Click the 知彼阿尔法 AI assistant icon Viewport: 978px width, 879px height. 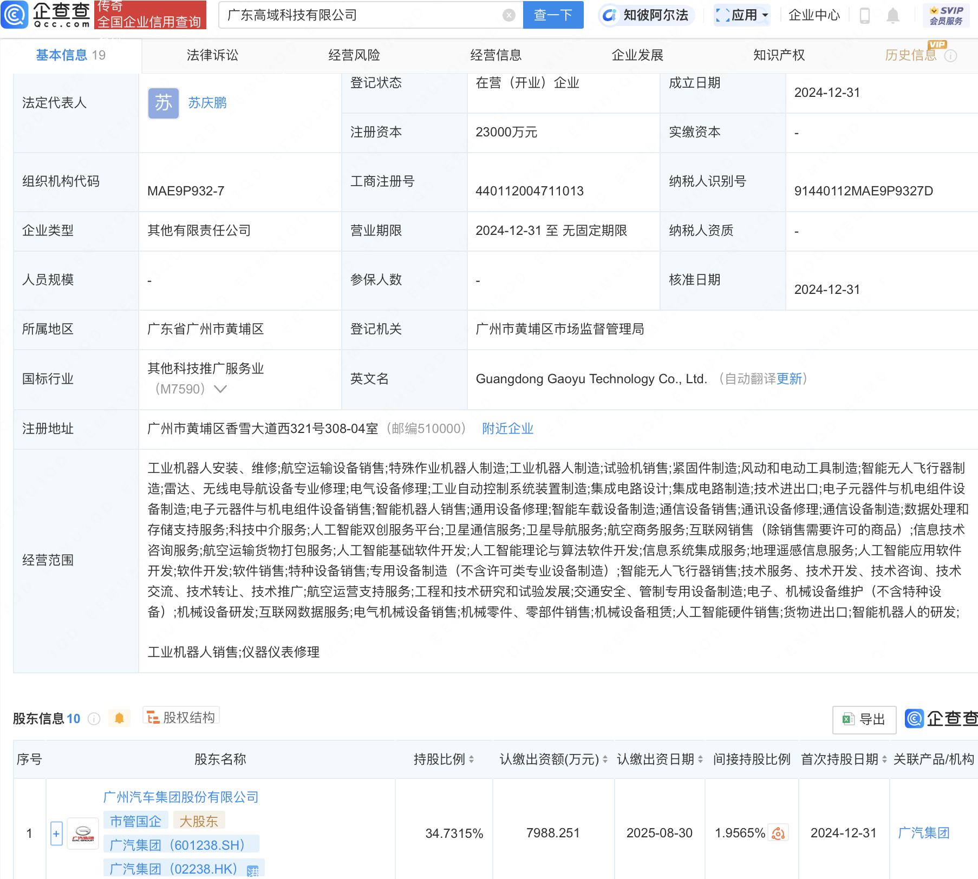[610, 15]
